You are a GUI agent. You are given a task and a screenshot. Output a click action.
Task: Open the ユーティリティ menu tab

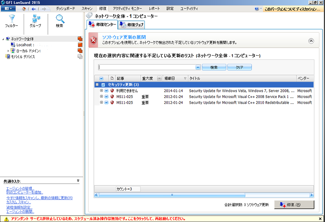tap(189, 9)
